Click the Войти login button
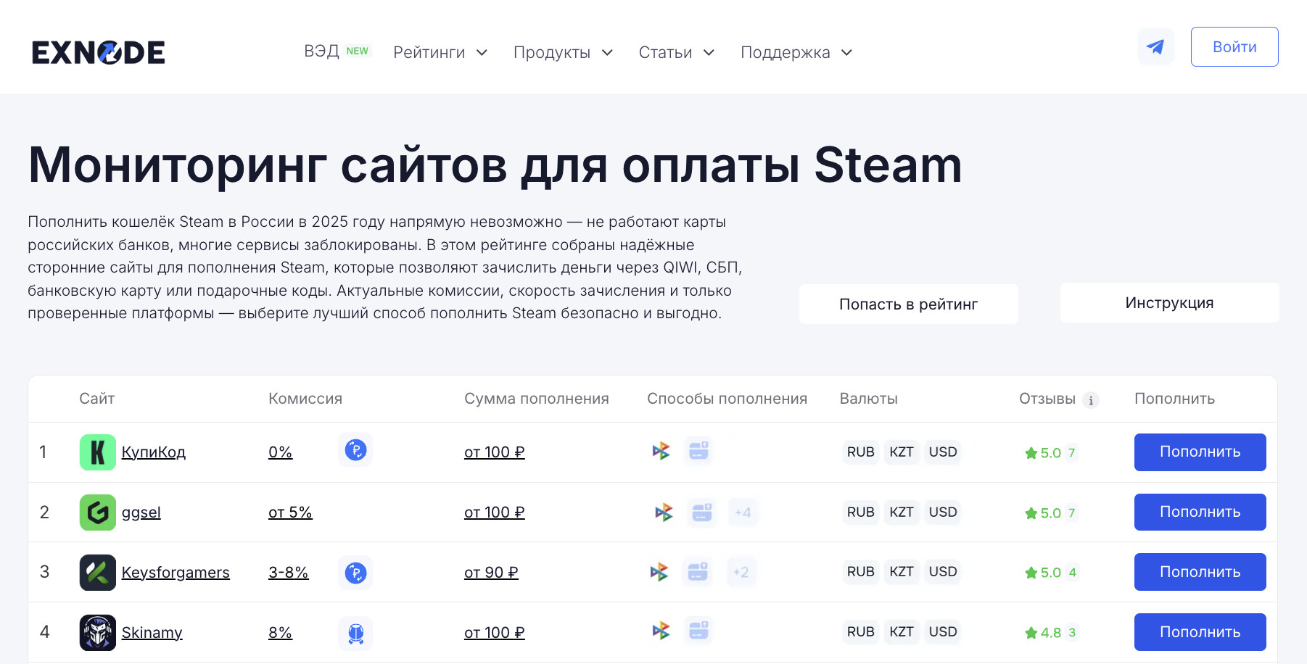Screen dimensions: 1307x664 (x=1234, y=47)
